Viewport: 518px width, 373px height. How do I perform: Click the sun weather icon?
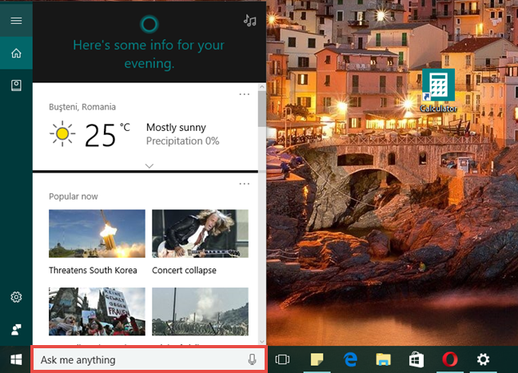(x=62, y=133)
